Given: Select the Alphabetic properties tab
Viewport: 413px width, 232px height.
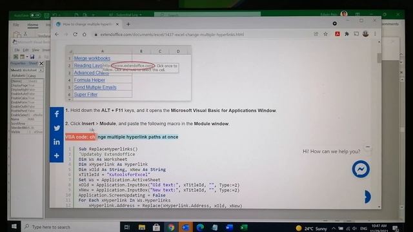Looking at the screenshot, I should 19,76.
